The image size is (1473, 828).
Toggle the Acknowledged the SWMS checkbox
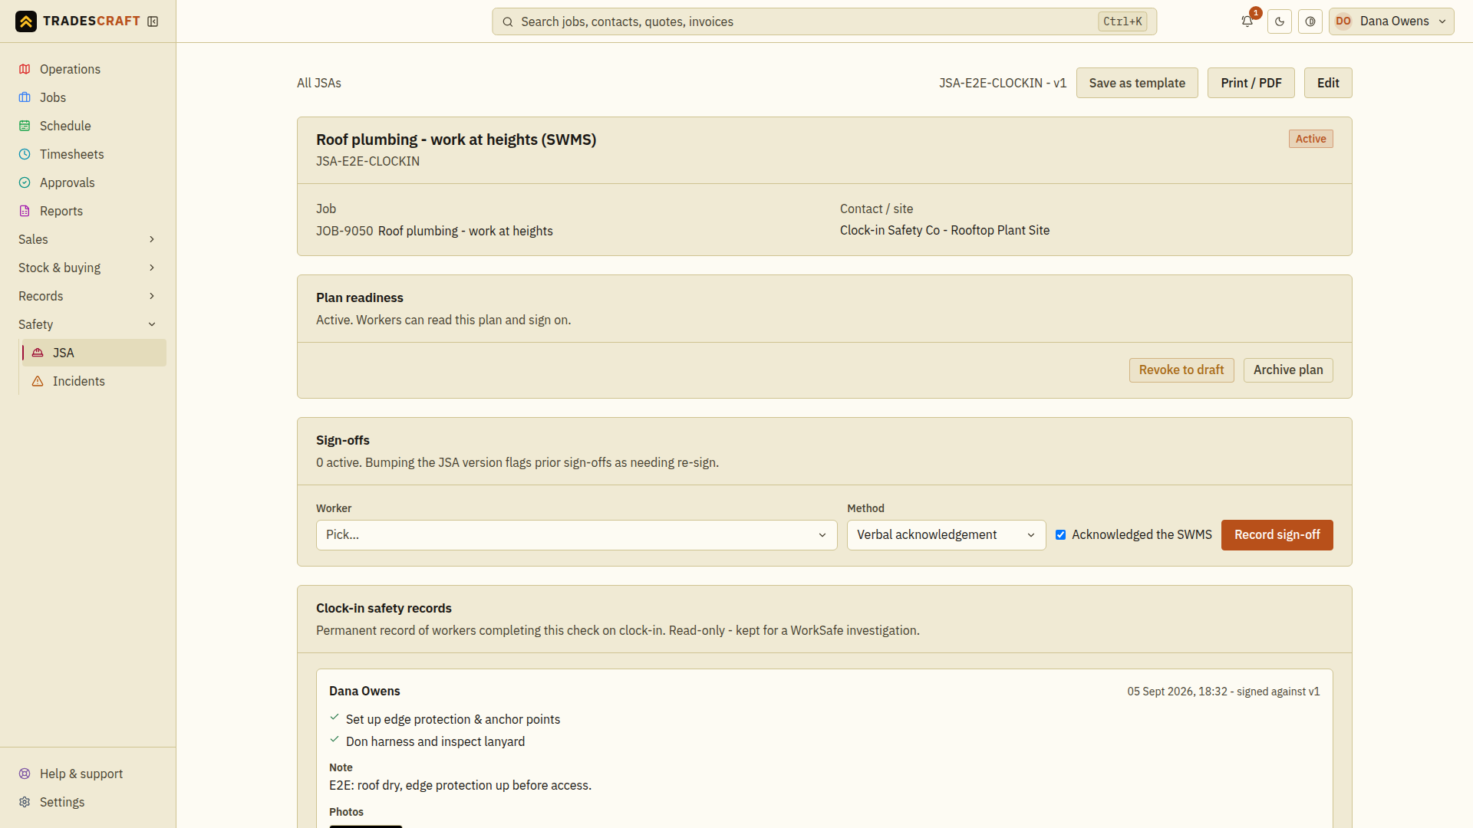(1060, 535)
